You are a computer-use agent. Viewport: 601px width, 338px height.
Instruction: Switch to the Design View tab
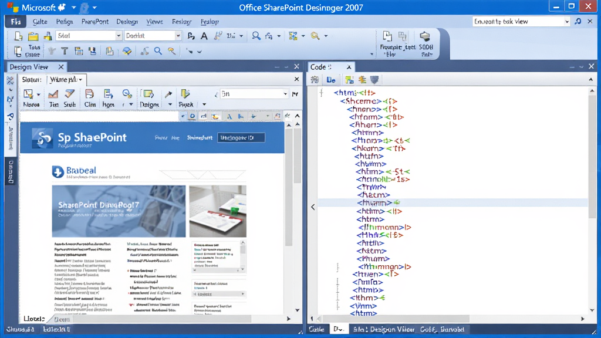pyautogui.click(x=29, y=67)
